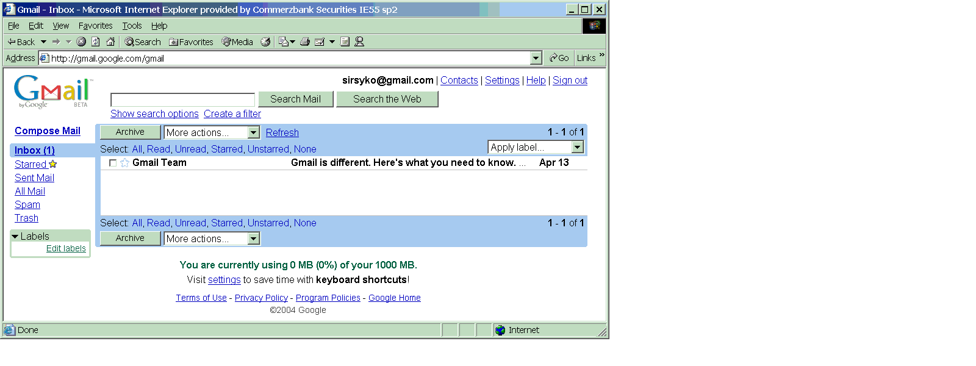The image size is (976, 366).
Task: Expand the address bar dropdown arrow
Action: point(536,58)
